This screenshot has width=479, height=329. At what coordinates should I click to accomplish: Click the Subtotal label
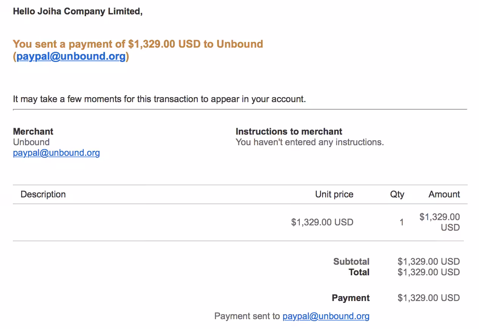pos(351,262)
